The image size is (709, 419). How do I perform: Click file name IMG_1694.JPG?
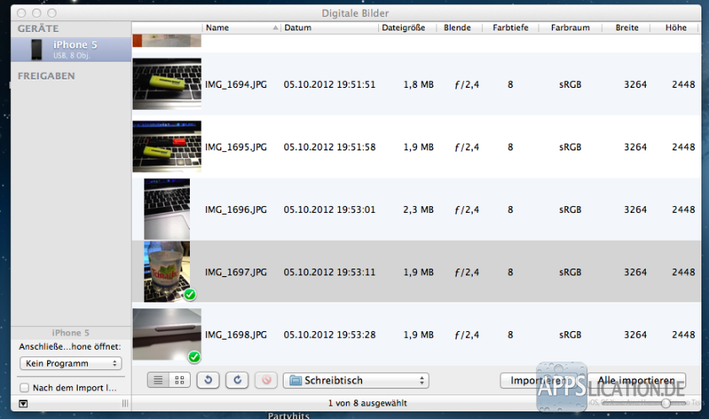click(235, 84)
